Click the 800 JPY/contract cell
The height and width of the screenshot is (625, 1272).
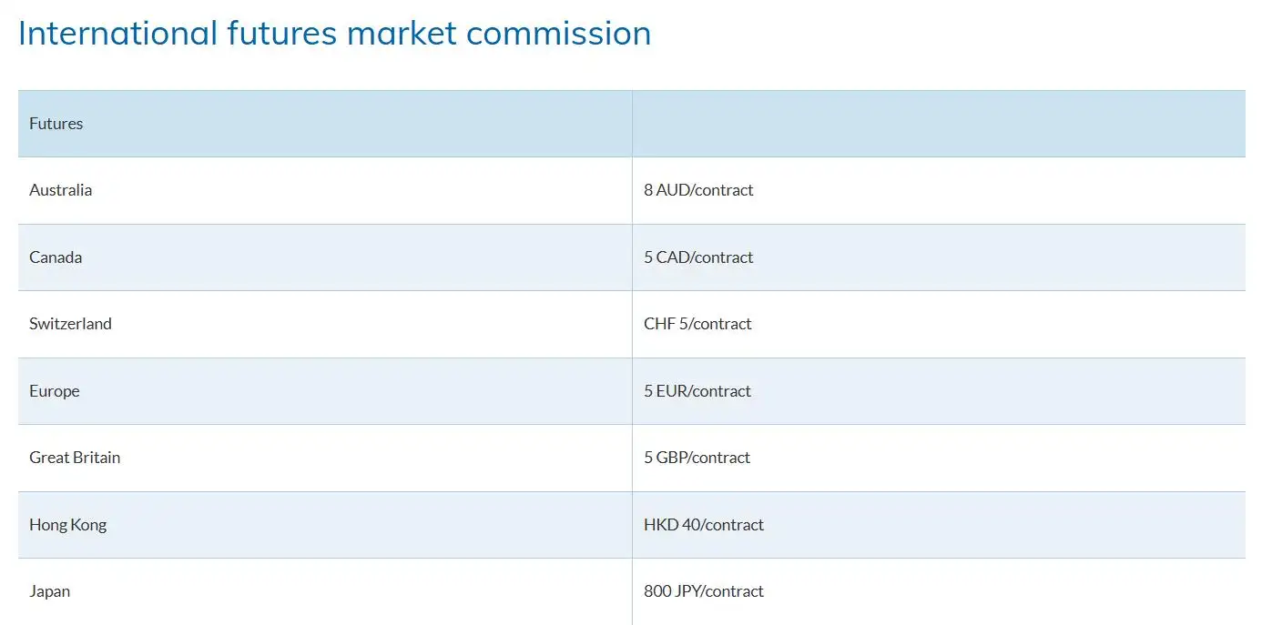704,591
